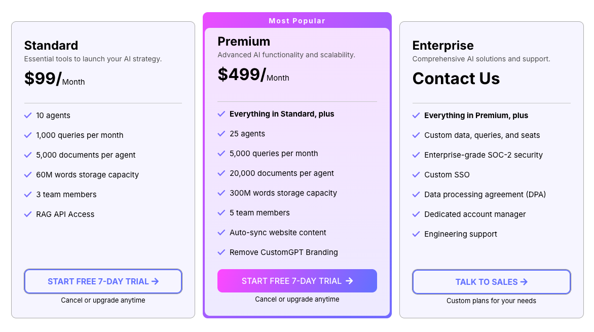Viewport: 594px width, 332px height.
Task: Click the checkmark next to "Dedicated account manager"
Action: pyautogui.click(x=416, y=214)
